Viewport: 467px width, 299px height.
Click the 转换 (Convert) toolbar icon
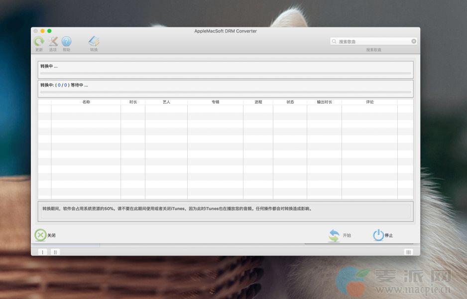94,42
